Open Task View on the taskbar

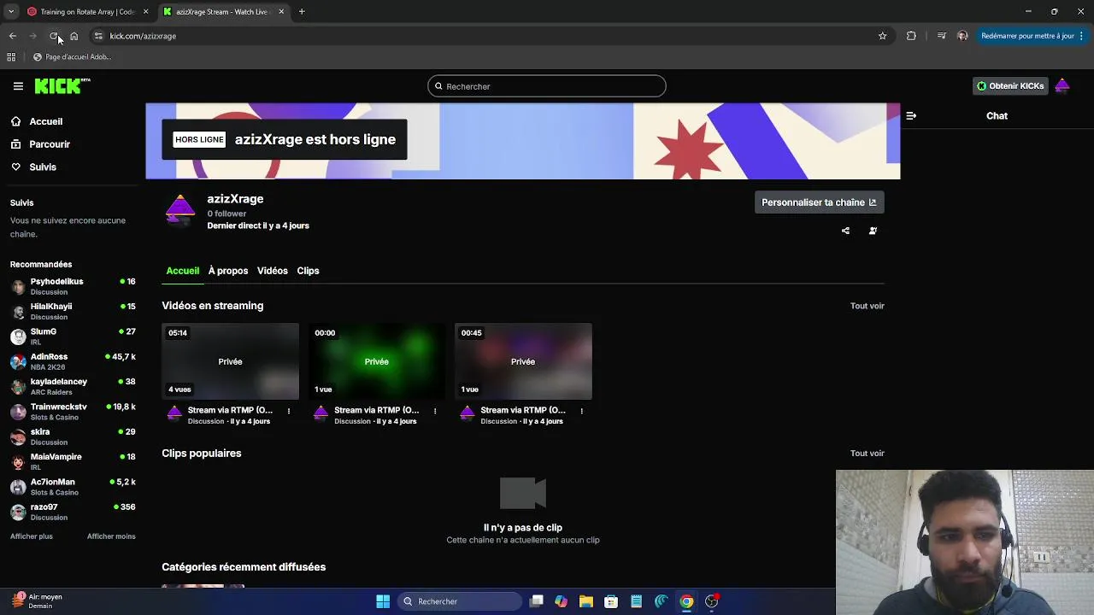tap(536, 601)
